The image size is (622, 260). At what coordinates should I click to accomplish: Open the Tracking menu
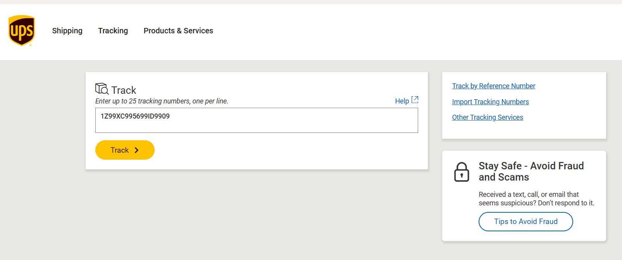pyautogui.click(x=113, y=31)
